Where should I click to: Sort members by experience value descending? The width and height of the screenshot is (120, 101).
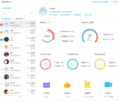click(7, 19)
